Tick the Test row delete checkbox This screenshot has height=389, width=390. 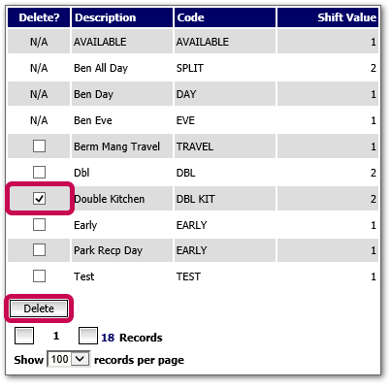click(39, 276)
